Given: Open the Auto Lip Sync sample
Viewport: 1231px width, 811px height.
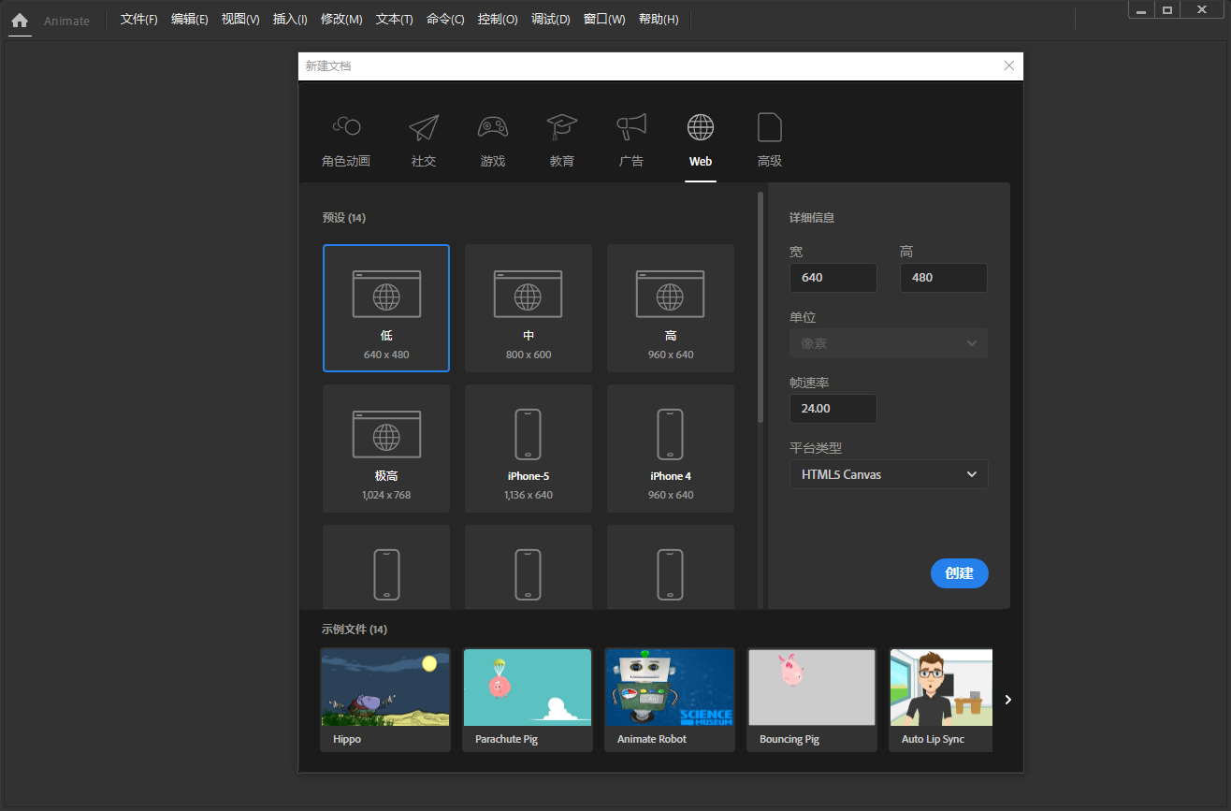Looking at the screenshot, I should point(941,700).
